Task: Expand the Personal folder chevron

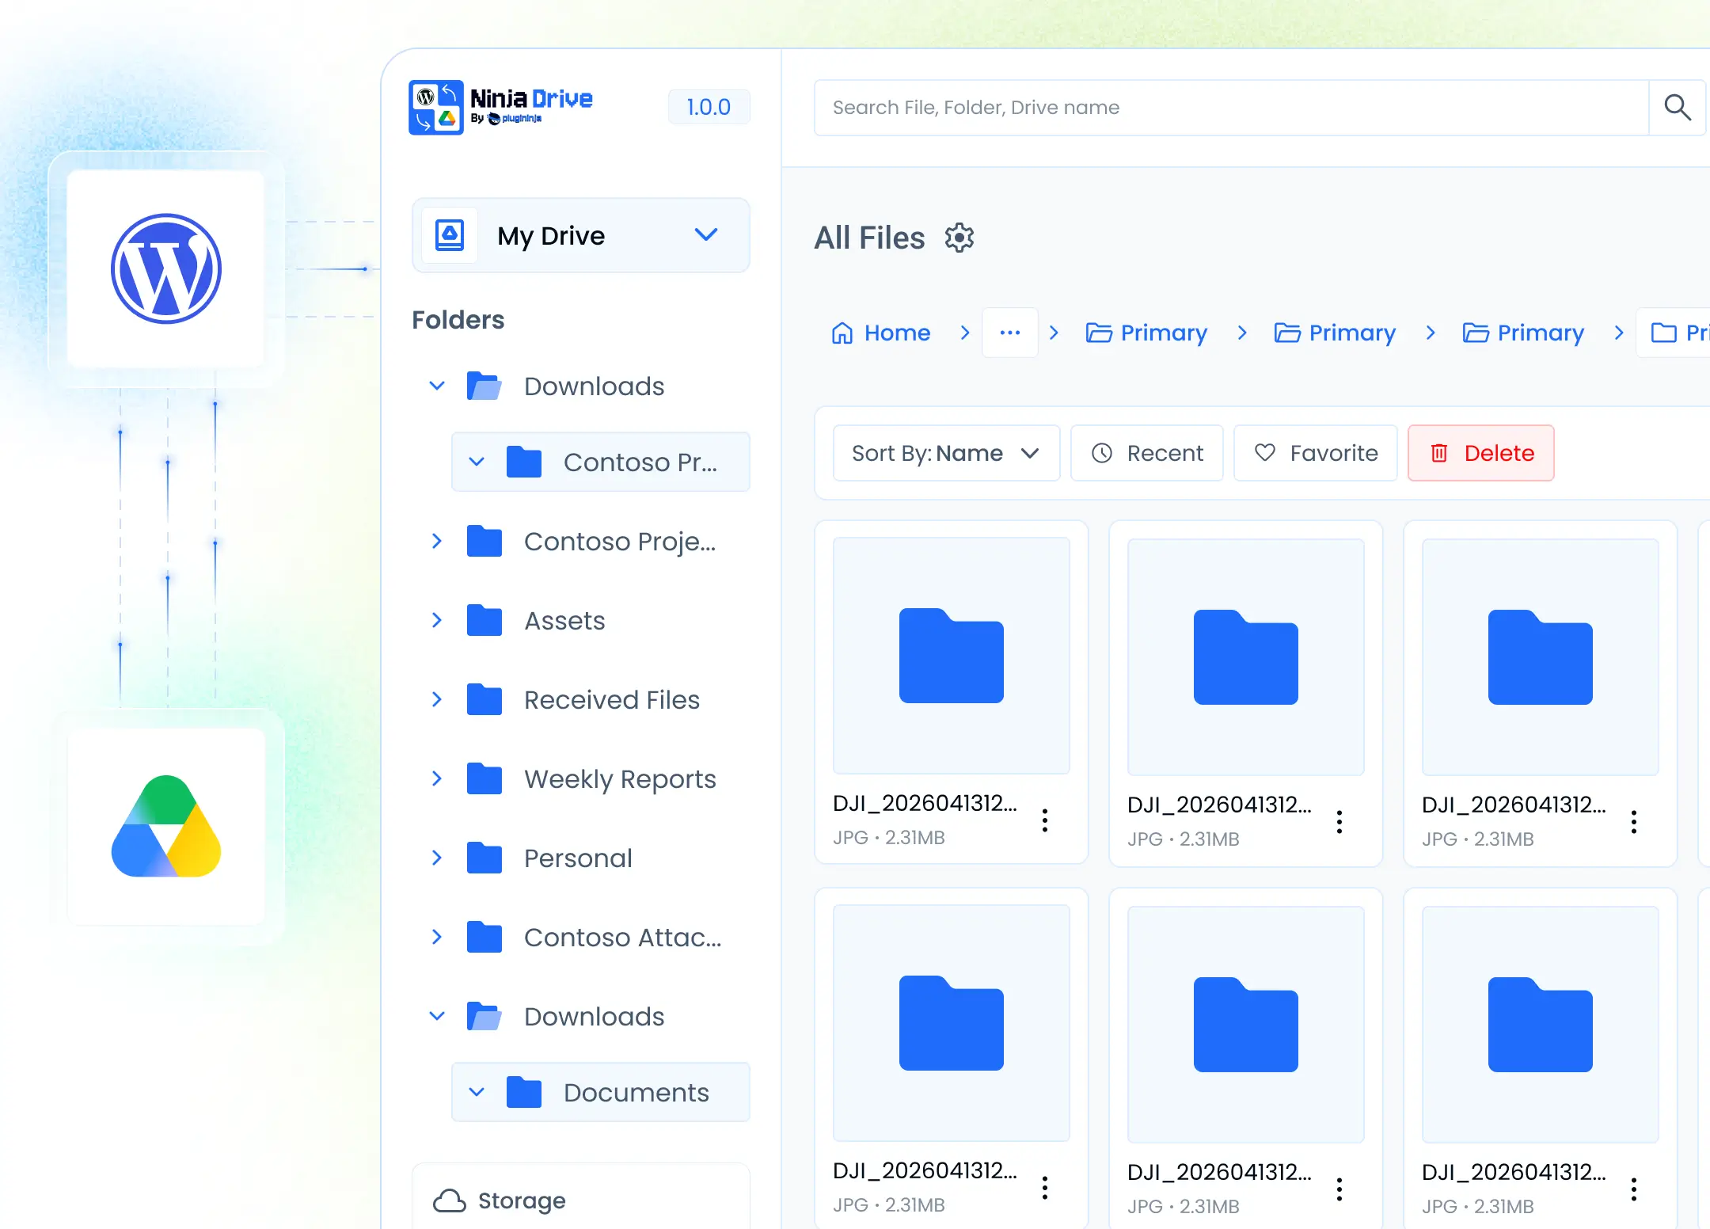Action: [437, 858]
